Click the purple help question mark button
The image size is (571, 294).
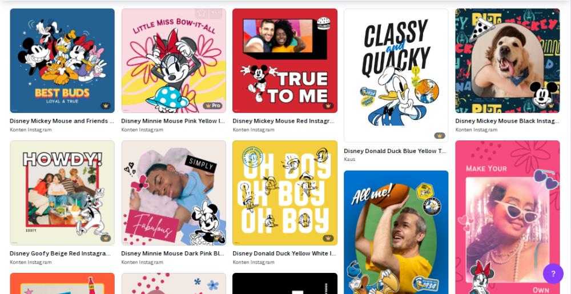tap(553, 273)
